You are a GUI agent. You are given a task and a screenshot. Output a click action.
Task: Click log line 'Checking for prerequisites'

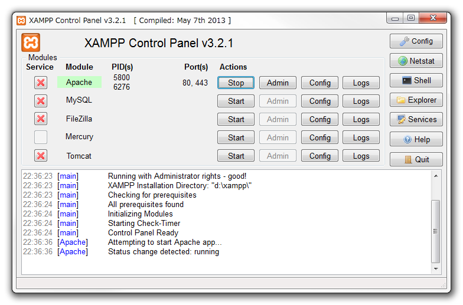pos(152,195)
